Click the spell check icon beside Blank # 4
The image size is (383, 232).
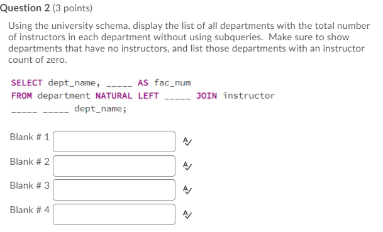pos(187,214)
